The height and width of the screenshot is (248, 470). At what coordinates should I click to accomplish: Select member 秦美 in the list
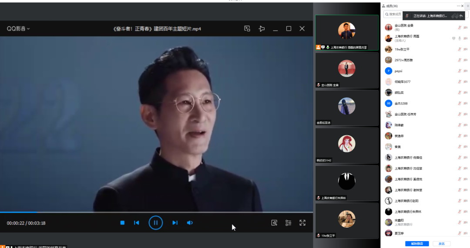coord(426,147)
